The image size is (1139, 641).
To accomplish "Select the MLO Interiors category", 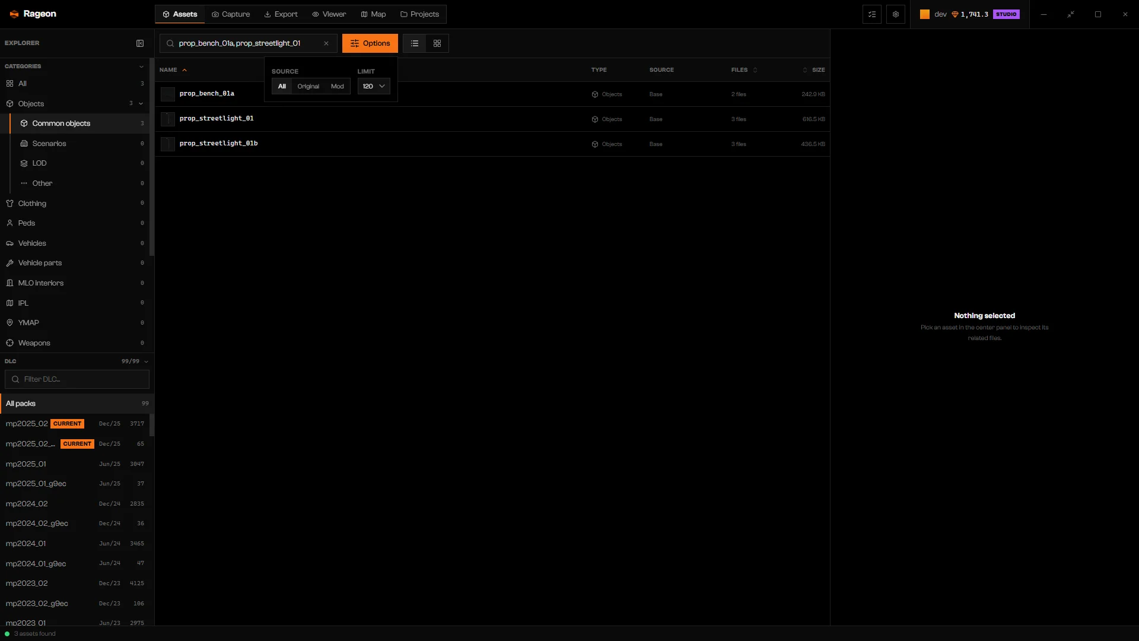I will 75,283.
